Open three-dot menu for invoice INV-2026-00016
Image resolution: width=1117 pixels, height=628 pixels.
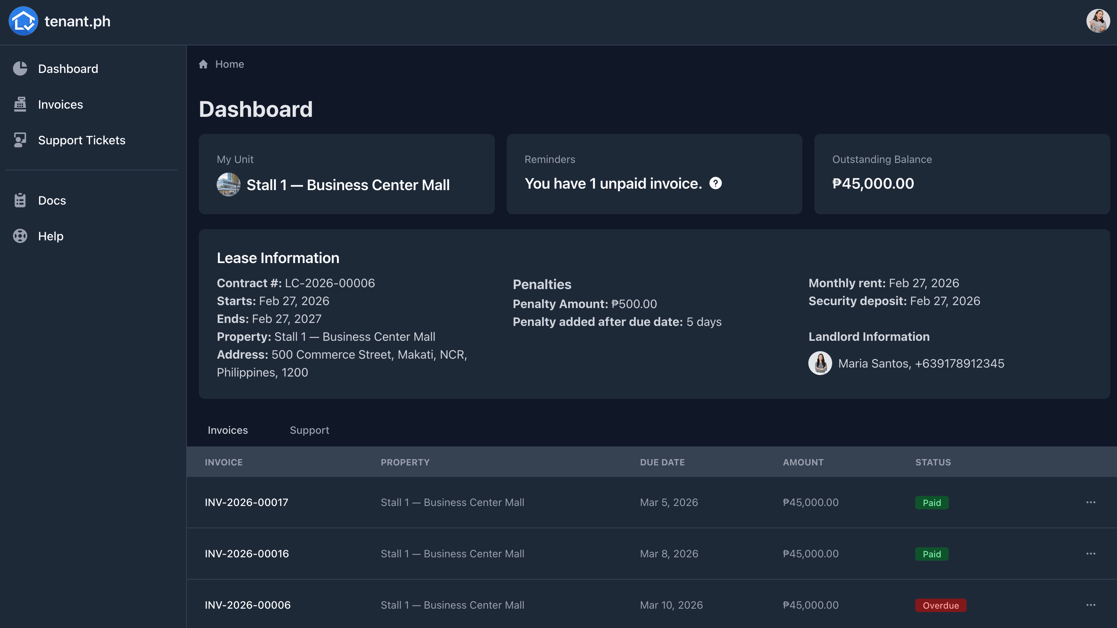[x=1091, y=554]
